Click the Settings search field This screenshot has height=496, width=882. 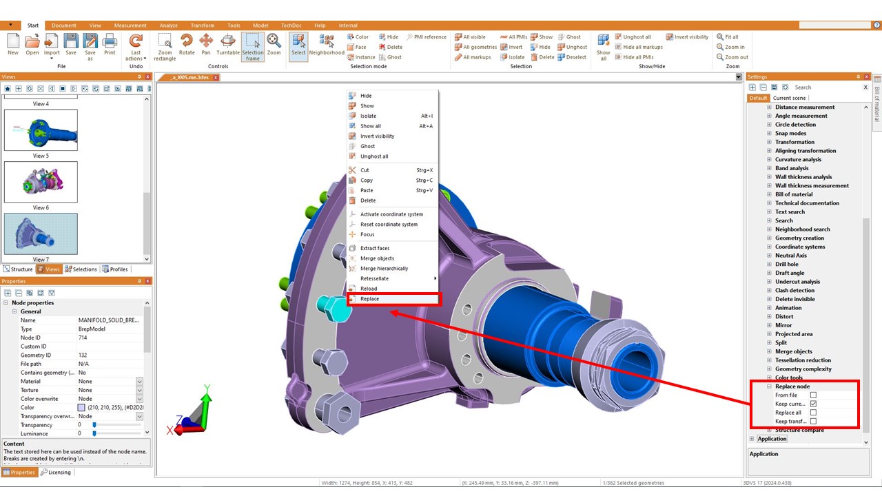[x=827, y=87]
